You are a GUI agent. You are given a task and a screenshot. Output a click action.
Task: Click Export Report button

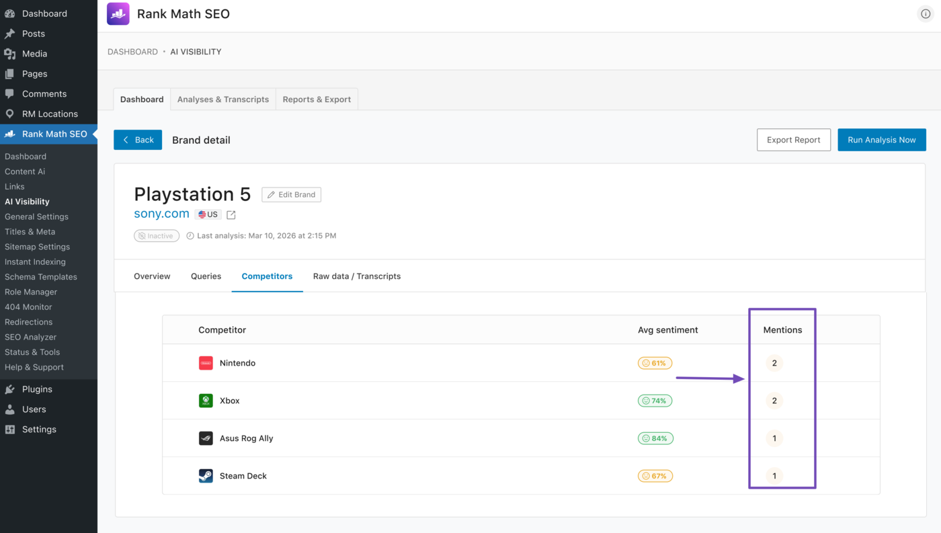point(794,140)
